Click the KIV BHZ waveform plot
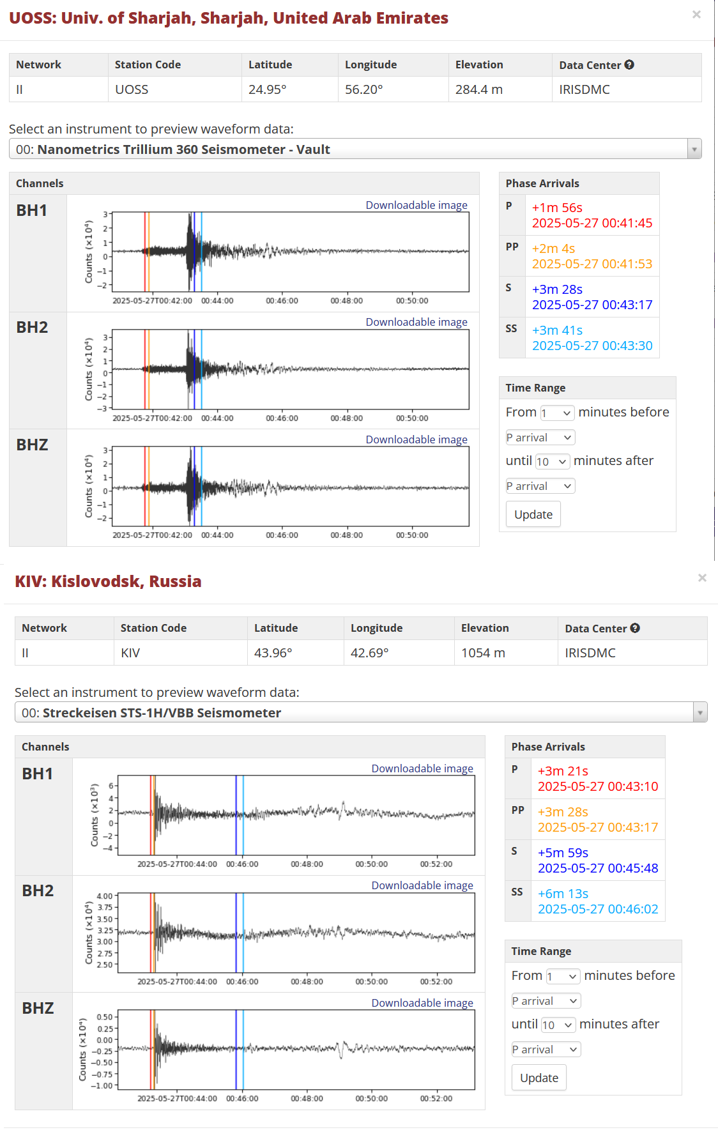718x1130 pixels. coord(296,1050)
